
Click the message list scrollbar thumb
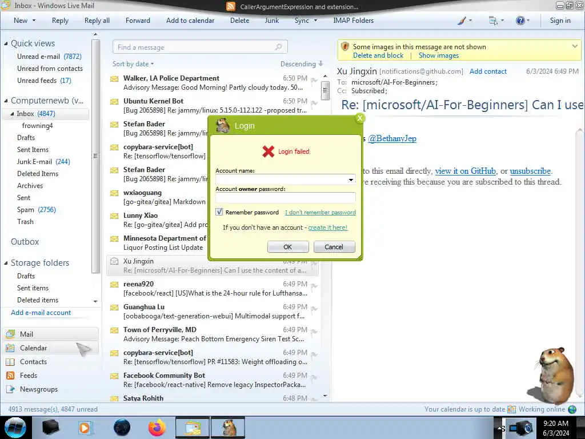325,90
